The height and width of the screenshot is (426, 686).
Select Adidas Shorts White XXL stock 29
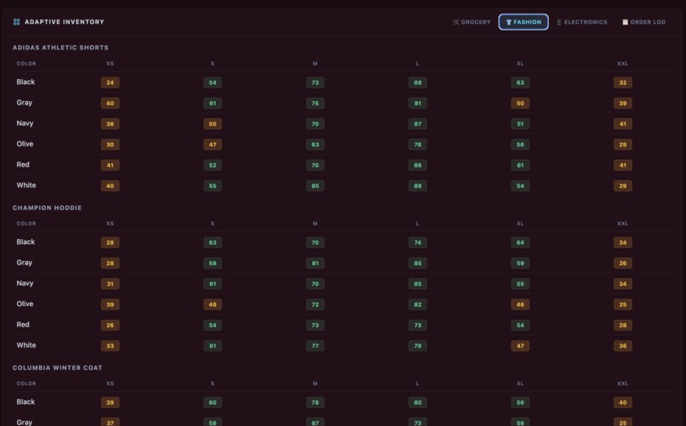[622, 185]
